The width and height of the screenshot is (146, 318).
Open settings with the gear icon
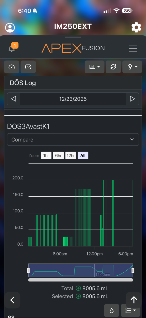point(136,27)
